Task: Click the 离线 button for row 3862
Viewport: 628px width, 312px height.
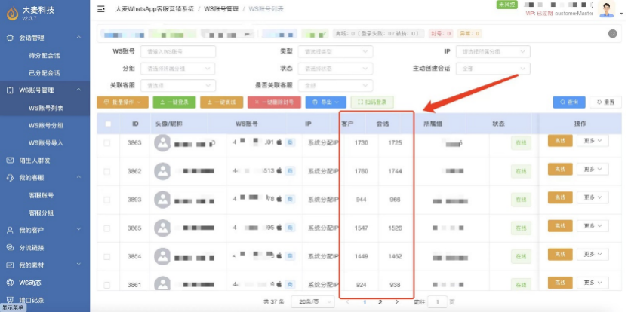Action: 560,170
